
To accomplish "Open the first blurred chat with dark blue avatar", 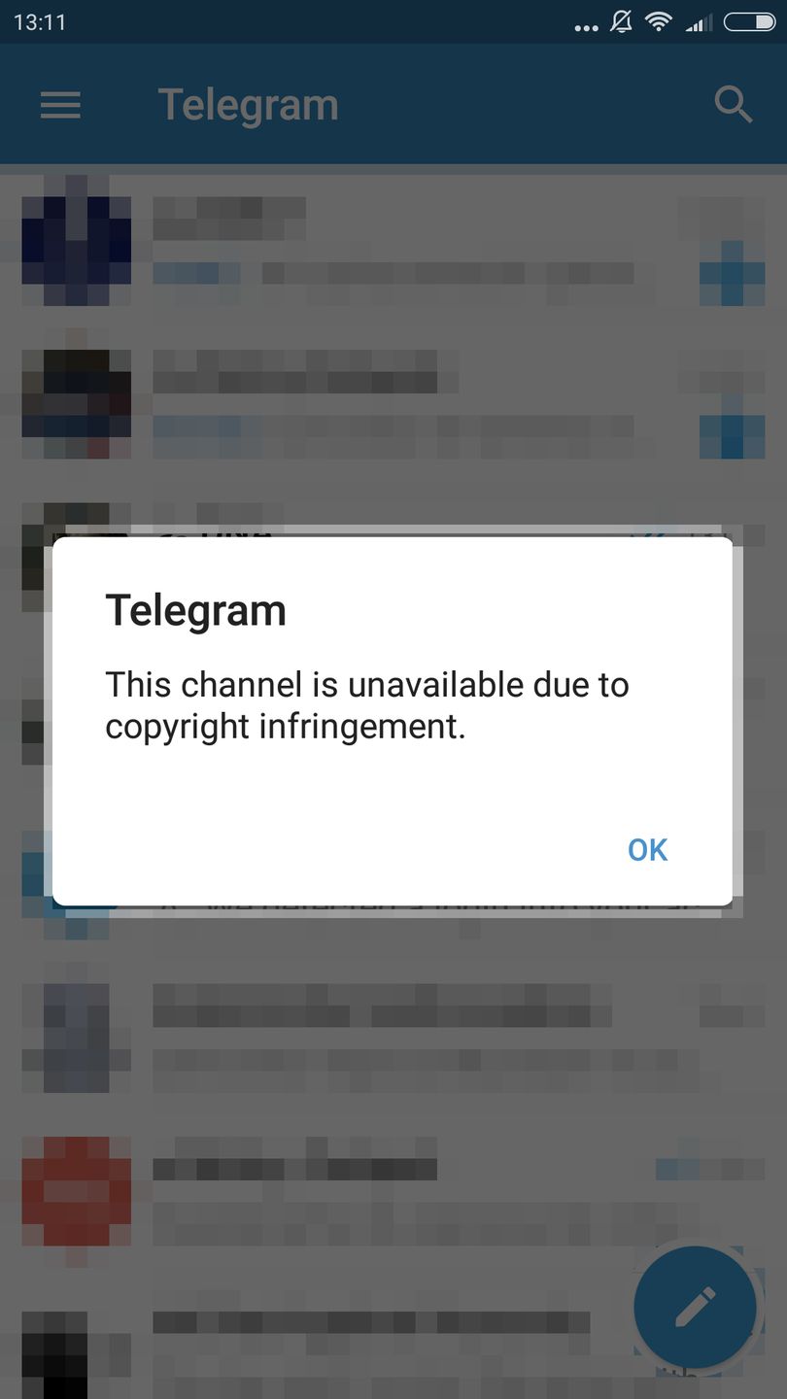I will 393,240.
